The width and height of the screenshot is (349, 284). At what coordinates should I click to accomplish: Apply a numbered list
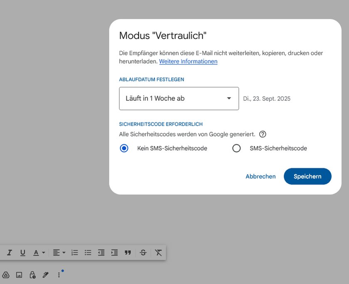pyautogui.click(x=74, y=252)
